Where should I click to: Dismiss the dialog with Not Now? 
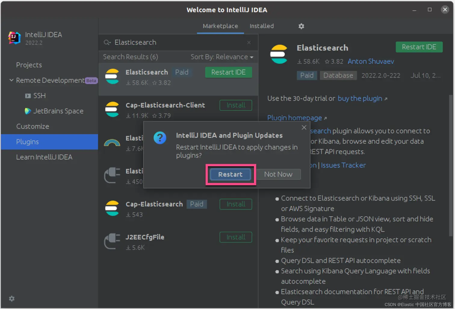coord(278,174)
